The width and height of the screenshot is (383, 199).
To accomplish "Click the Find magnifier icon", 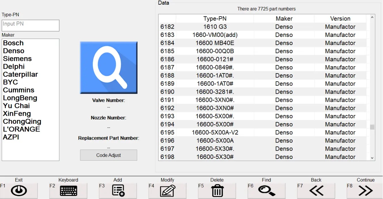I will (266, 191).
